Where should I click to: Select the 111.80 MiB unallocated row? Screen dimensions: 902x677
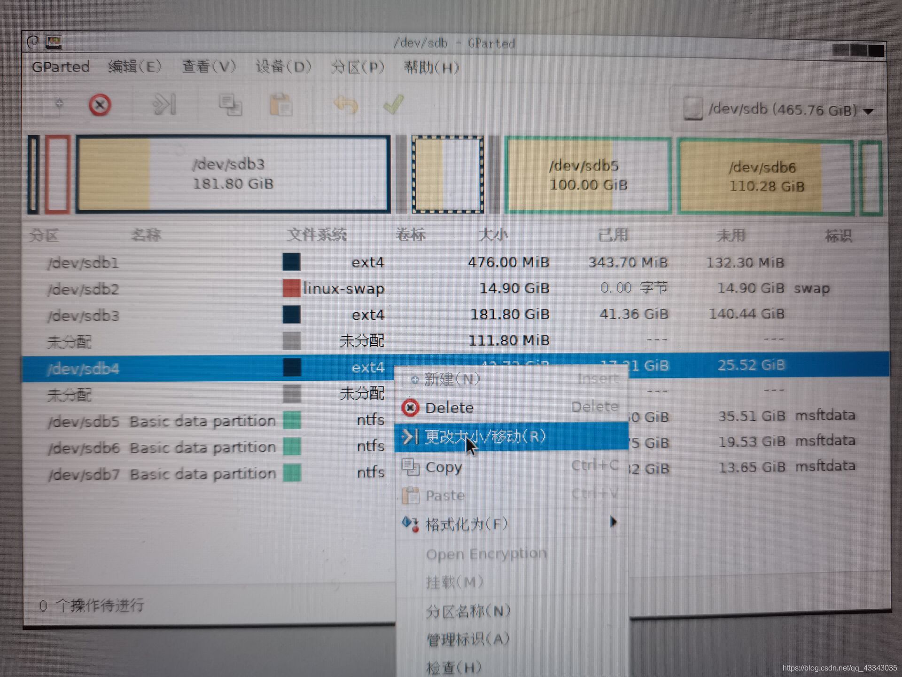click(456, 340)
